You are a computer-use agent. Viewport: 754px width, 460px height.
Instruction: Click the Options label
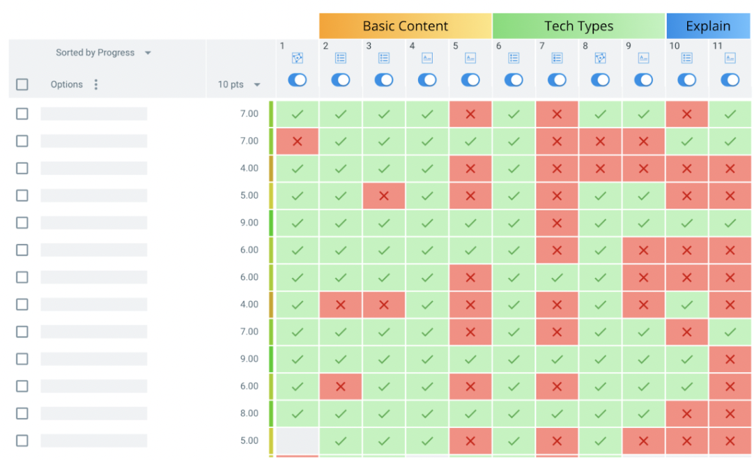(66, 84)
